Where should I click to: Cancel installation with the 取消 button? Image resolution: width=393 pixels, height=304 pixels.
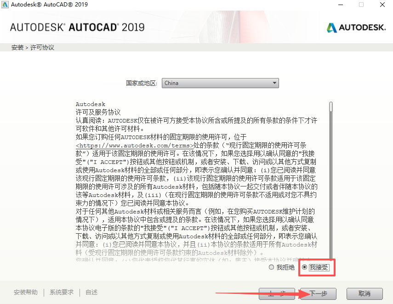coord(365,294)
